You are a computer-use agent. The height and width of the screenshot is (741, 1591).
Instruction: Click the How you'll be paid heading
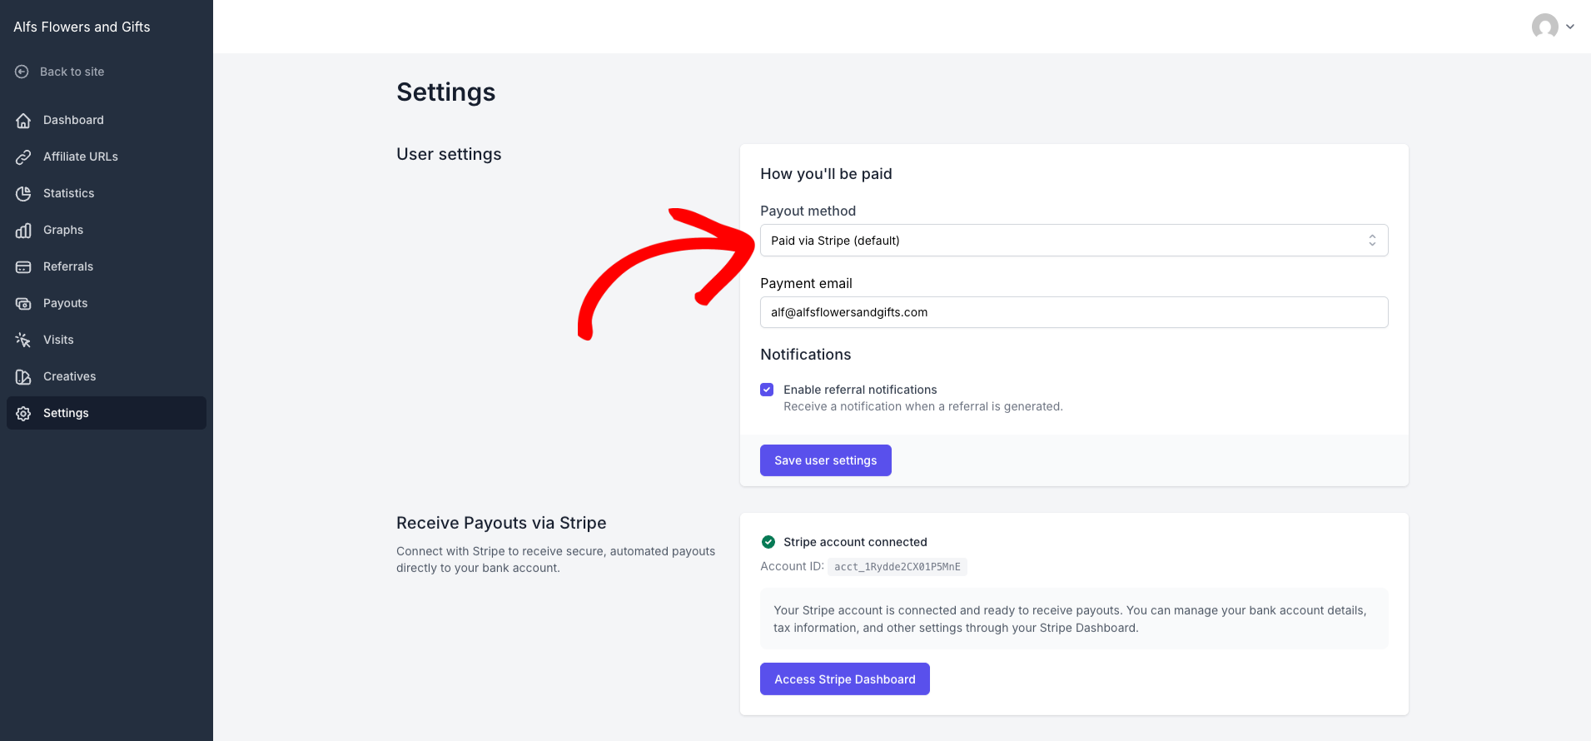[x=826, y=174]
